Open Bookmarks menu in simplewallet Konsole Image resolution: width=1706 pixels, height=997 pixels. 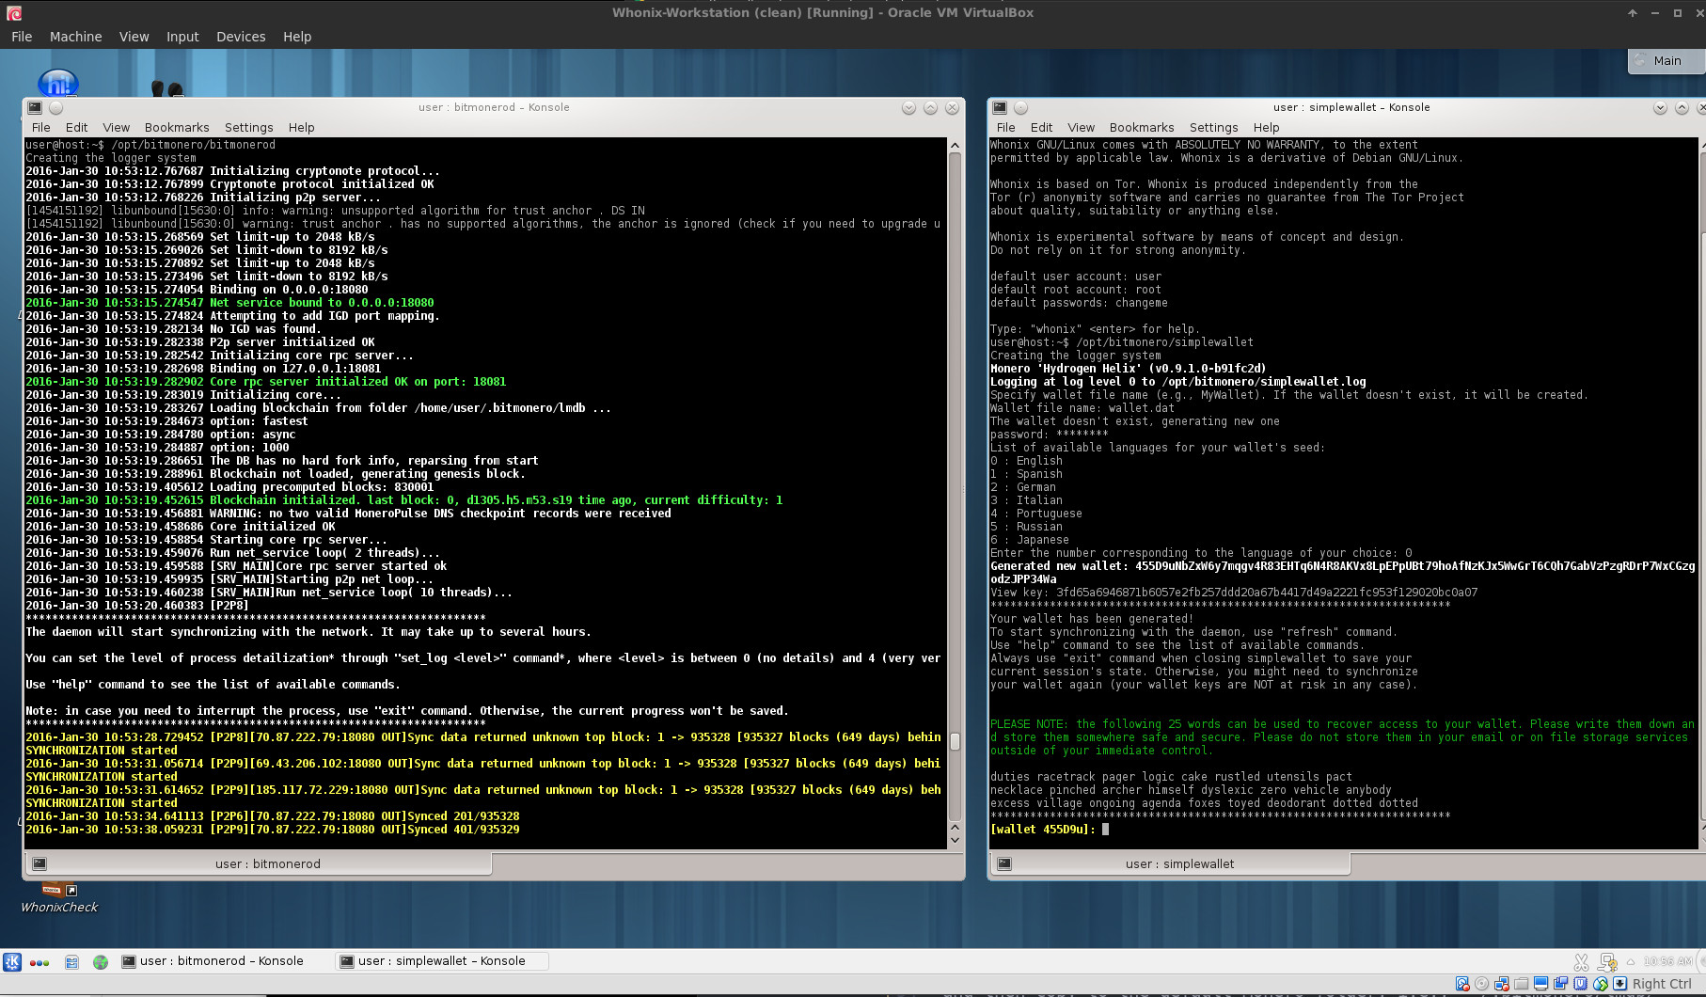pos(1142,128)
